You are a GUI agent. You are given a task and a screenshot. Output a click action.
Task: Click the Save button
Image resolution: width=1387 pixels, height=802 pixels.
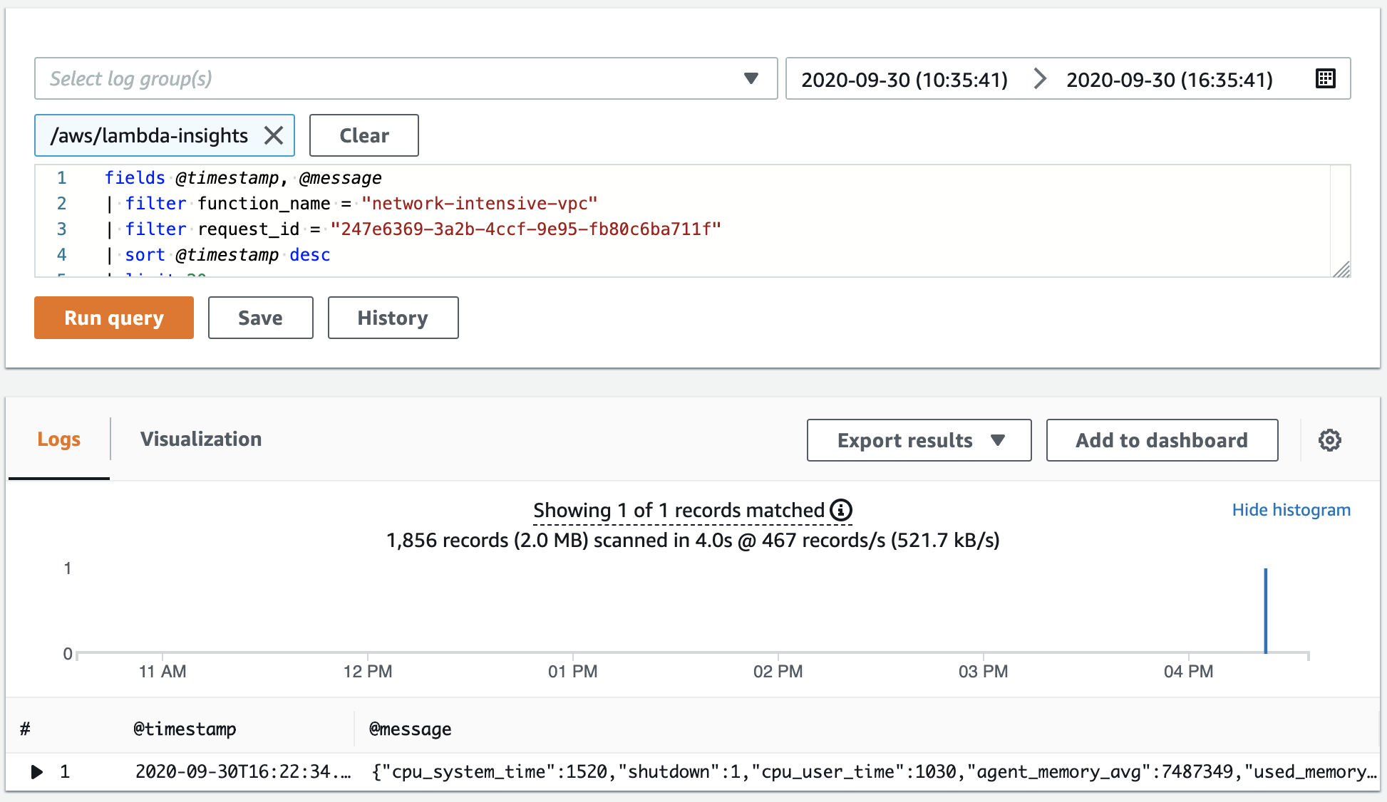(260, 317)
